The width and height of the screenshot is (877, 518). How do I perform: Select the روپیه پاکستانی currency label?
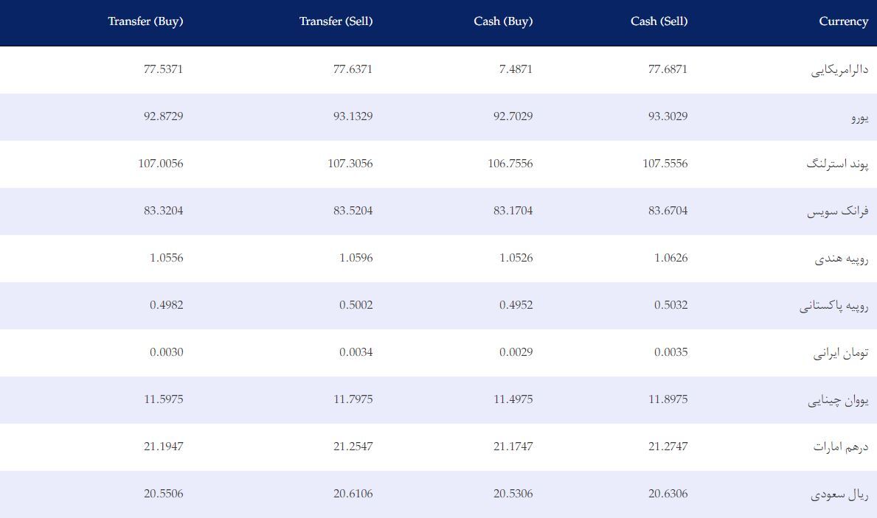tap(834, 306)
